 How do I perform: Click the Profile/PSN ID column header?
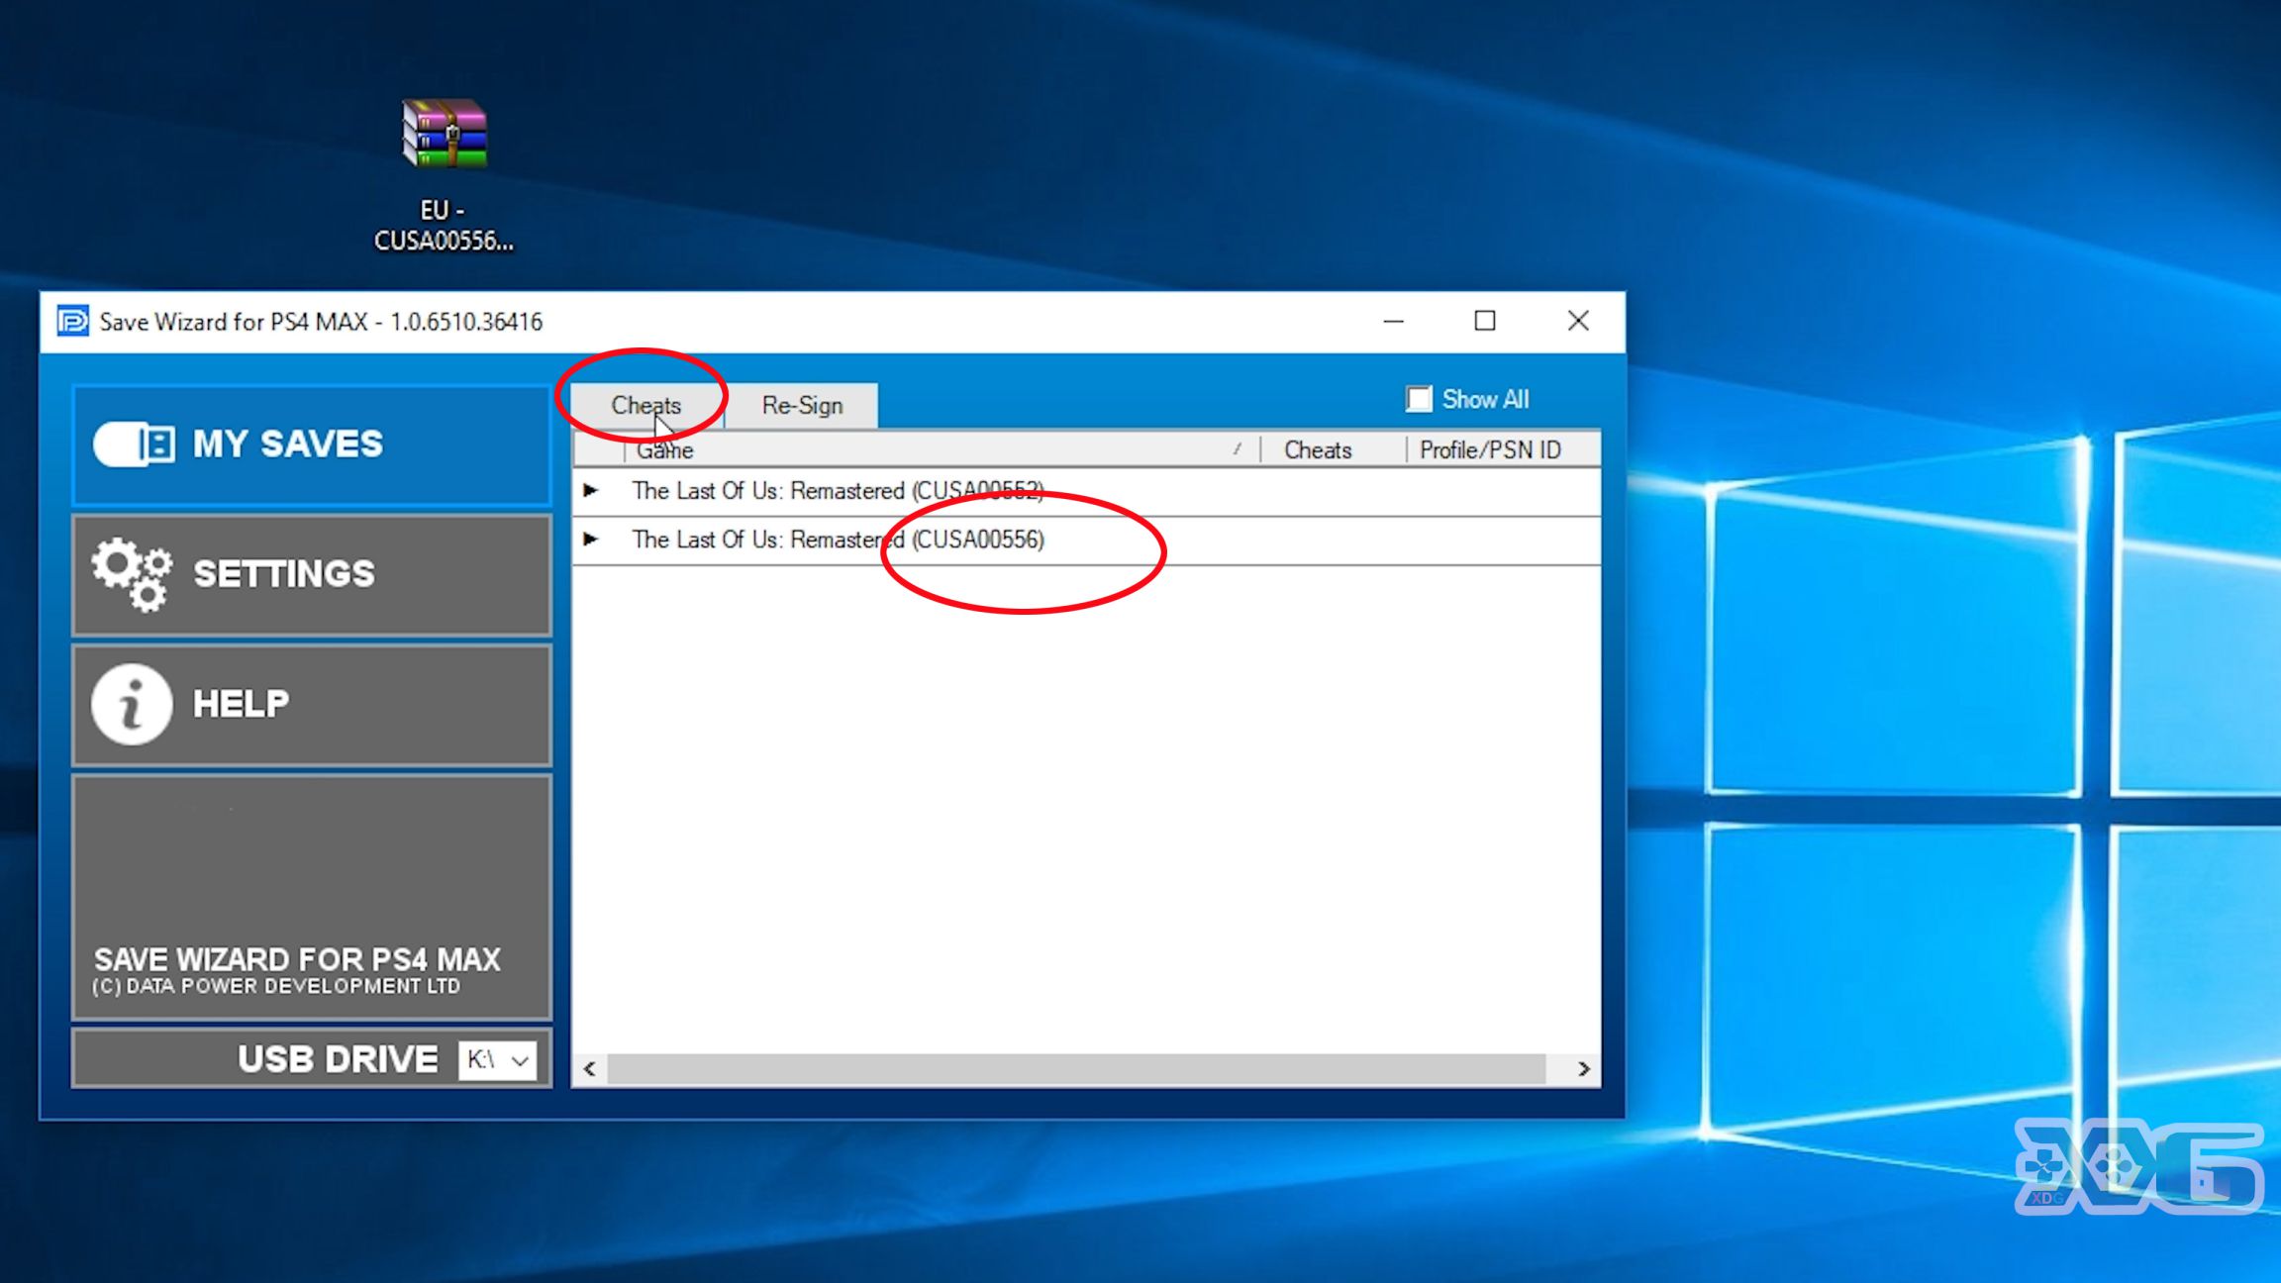tap(1502, 449)
